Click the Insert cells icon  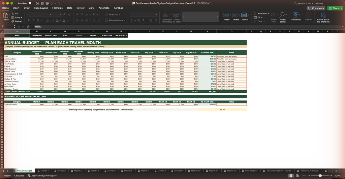click(226, 15)
